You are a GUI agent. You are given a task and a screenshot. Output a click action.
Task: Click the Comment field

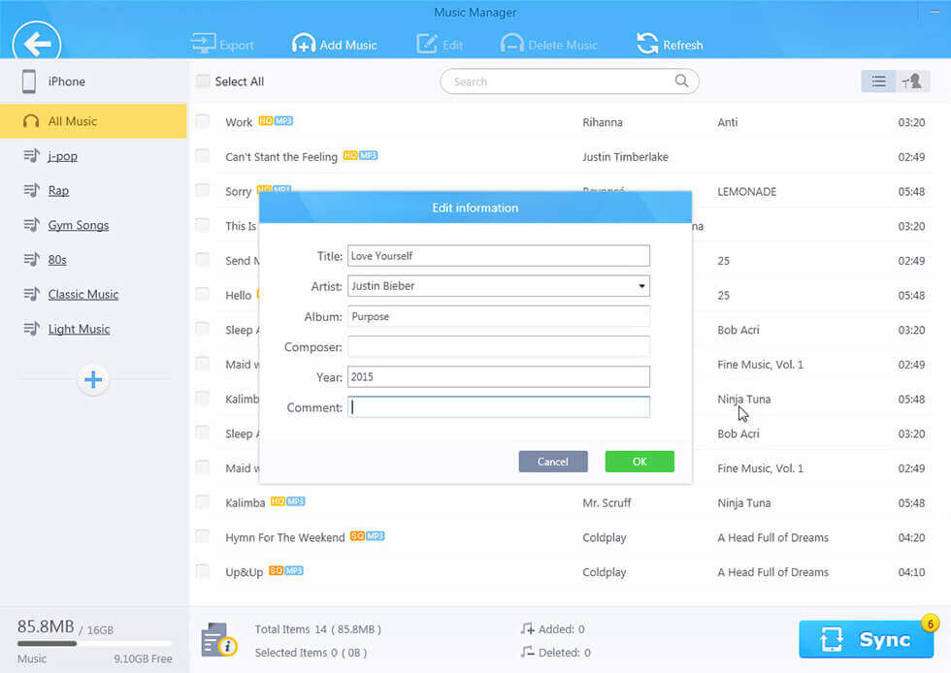(499, 407)
